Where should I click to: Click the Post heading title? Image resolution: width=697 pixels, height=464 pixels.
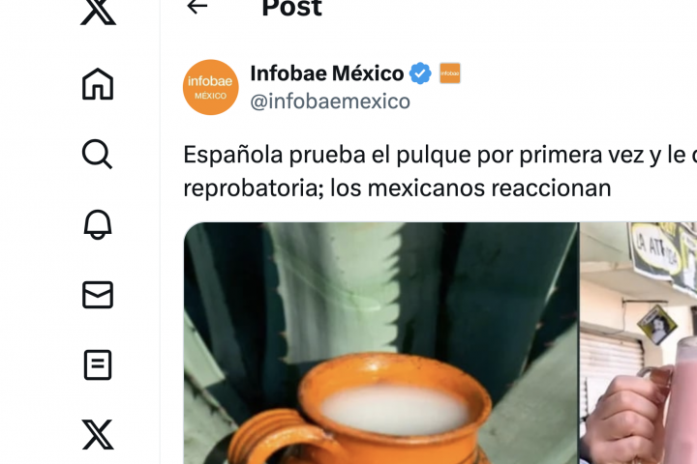pos(292,8)
